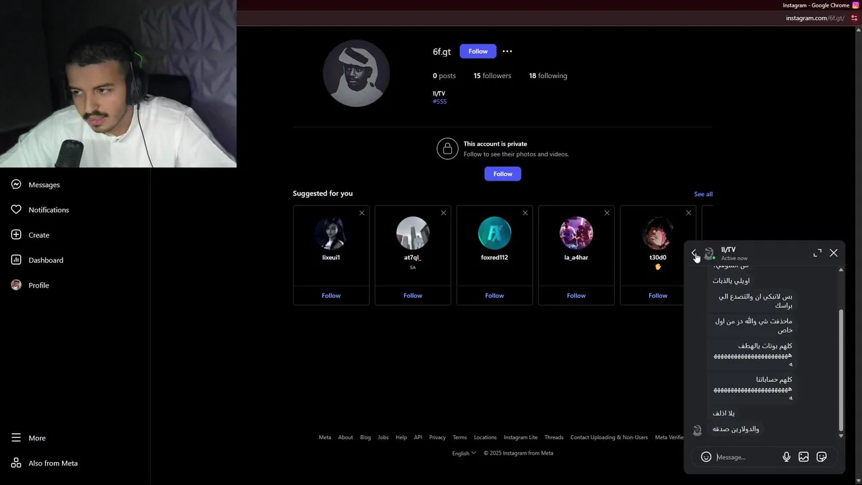The image size is (862, 485).
Task: Dismiss at7ql_ suggestion card
Action: coord(443,213)
